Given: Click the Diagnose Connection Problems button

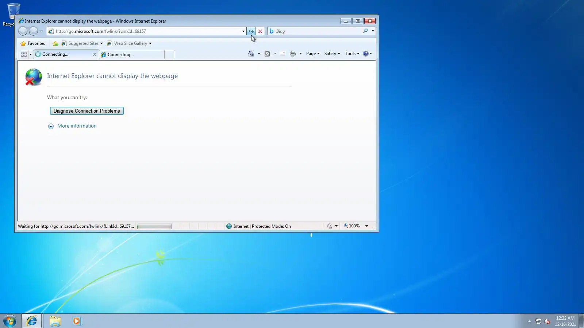Looking at the screenshot, I should 87,111.
